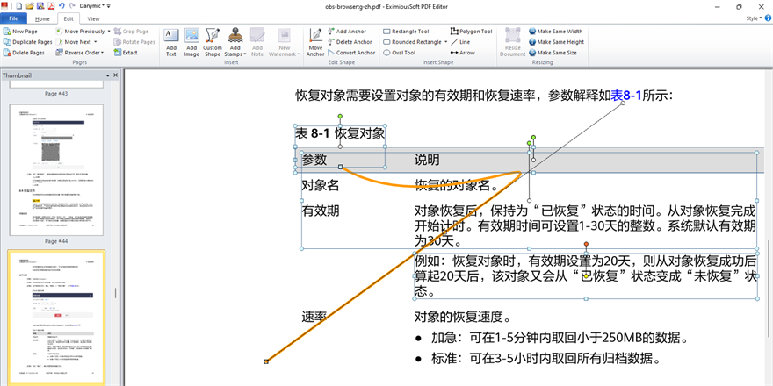
Task: Switch to the Home ribbon tab
Action: [42, 18]
